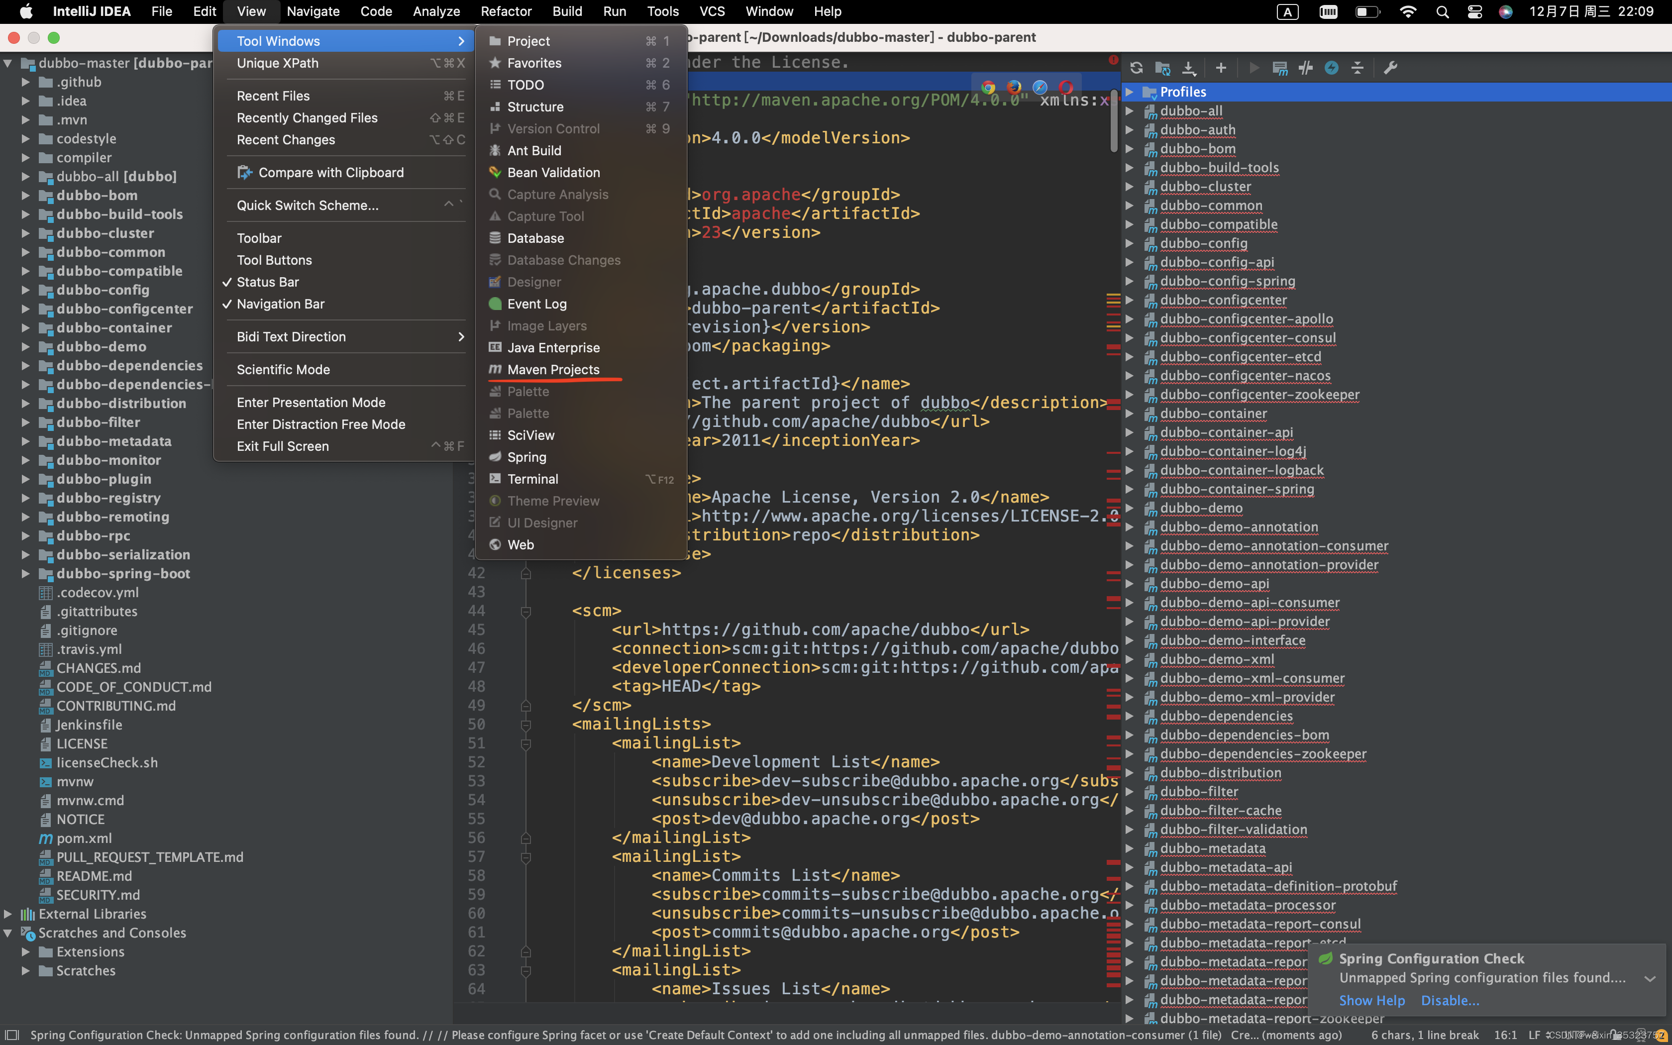Expand the dubbo-cluster folder in project tree
This screenshot has width=1672, height=1045.
click(x=25, y=233)
